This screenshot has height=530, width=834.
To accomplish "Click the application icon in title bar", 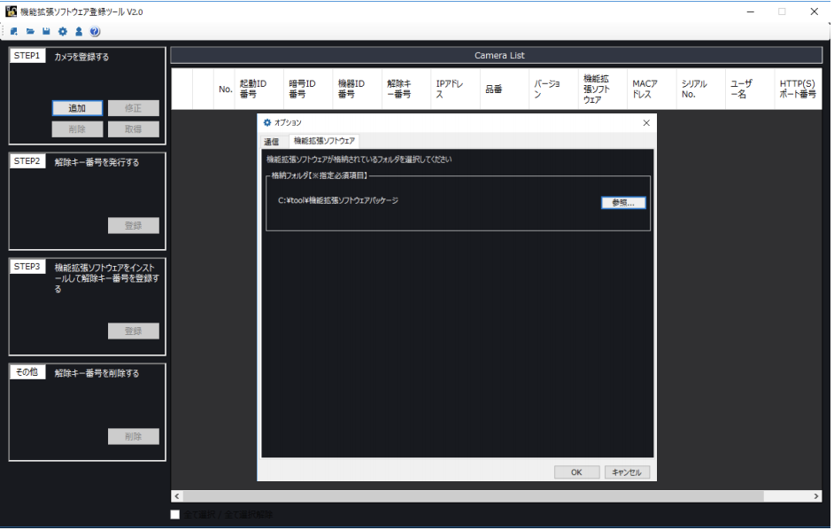I will (12, 11).
